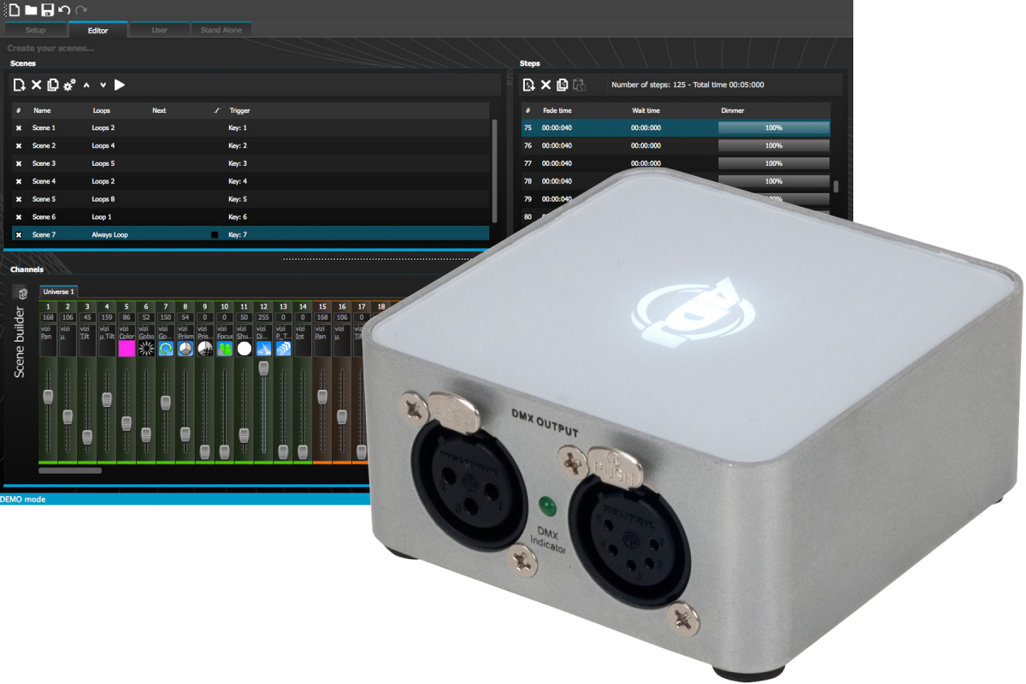The image size is (1026, 684).
Task: Move selected scene up
Action: 86,85
